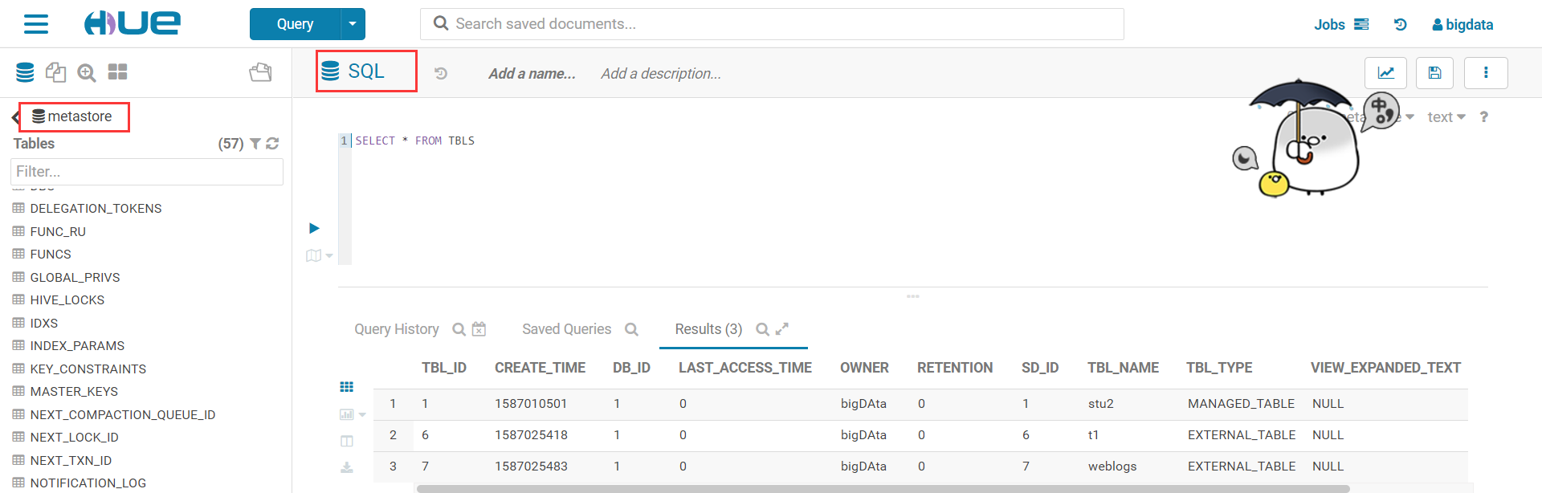Switch to Query History tab
Screen dimensions: 1542x493
(396, 329)
